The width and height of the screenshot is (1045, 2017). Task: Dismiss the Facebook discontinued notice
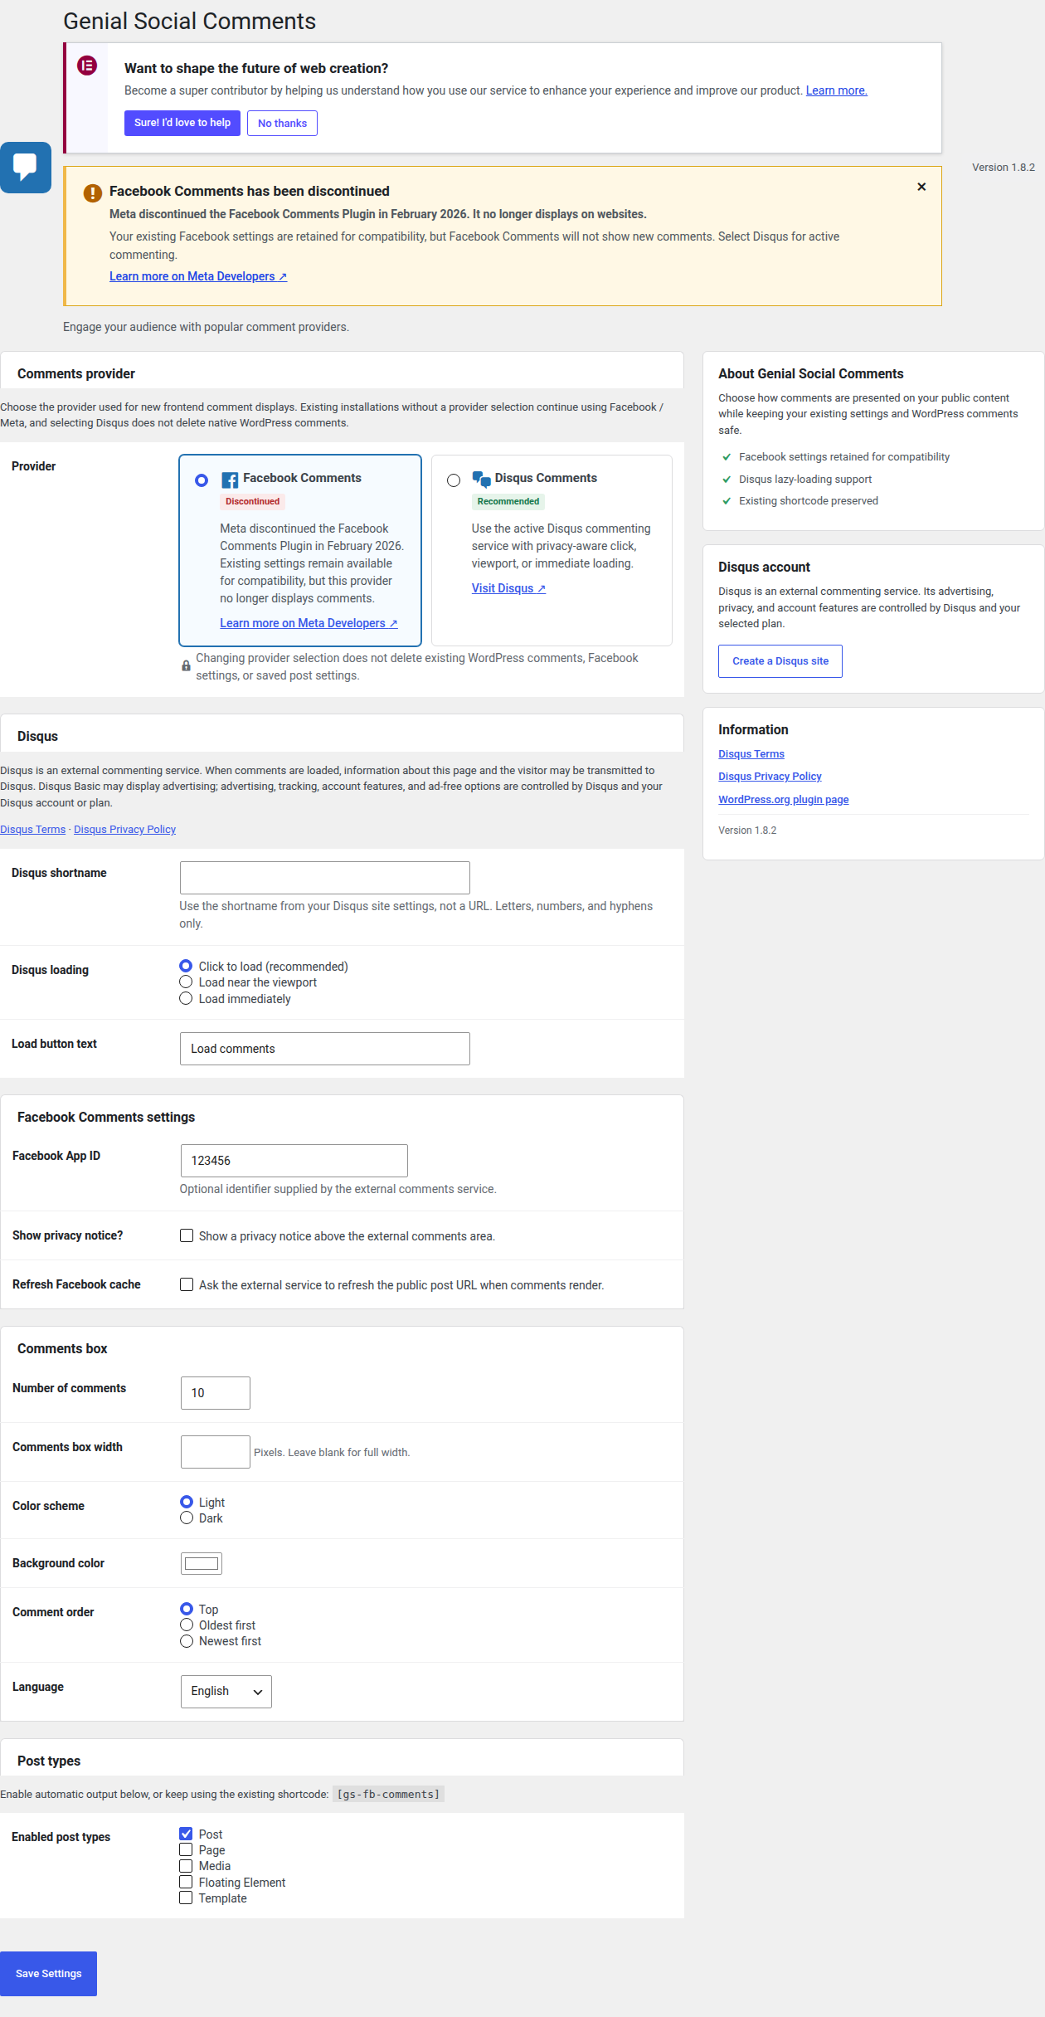click(921, 187)
